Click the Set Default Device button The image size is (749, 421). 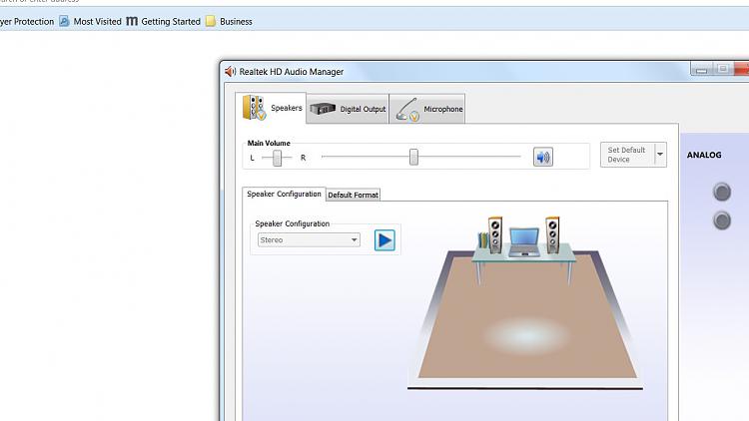coord(627,155)
